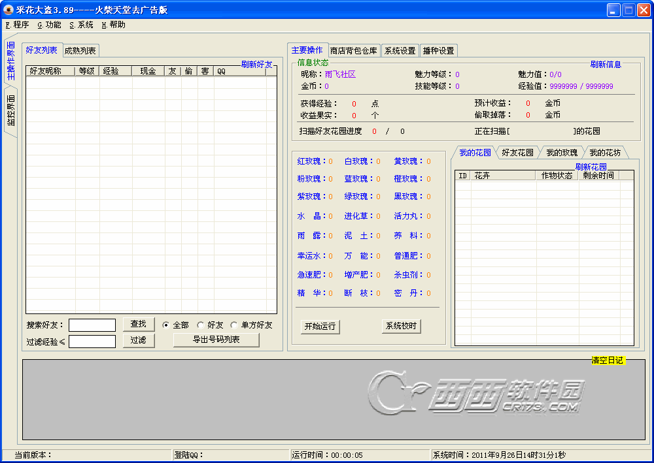
Task: Click 刷新信息 link
Action: pyautogui.click(x=606, y=65)
